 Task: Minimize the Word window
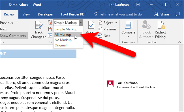point(151,5)
